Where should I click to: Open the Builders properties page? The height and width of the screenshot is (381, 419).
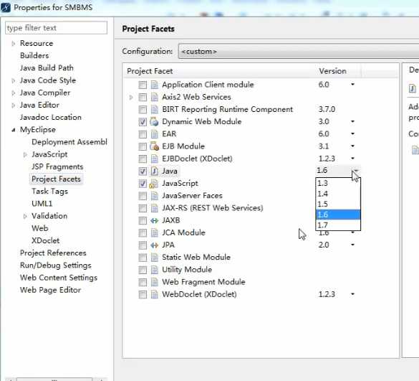(x=34, y=56)
